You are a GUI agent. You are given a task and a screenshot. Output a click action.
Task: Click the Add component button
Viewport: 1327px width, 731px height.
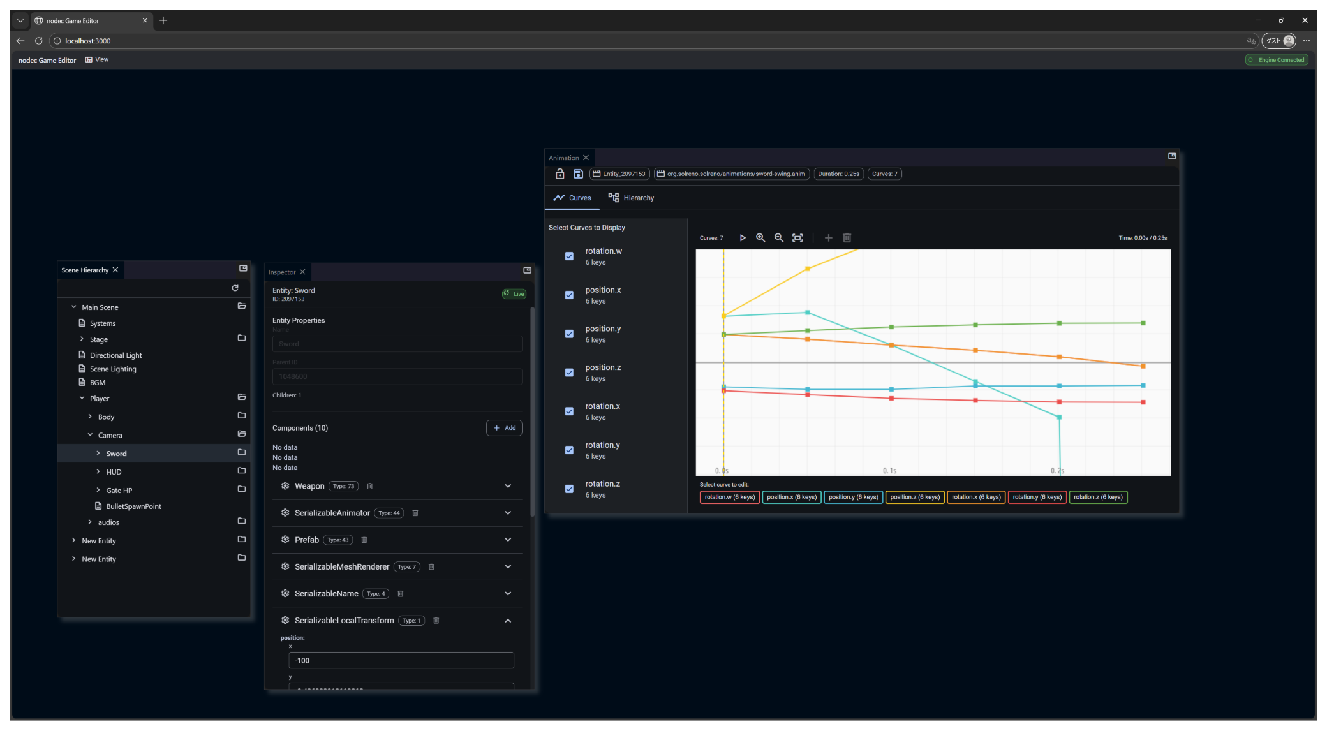504,428
